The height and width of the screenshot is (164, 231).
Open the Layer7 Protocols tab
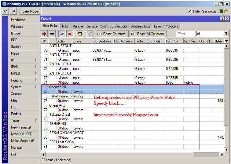click(x=166, y=26)
